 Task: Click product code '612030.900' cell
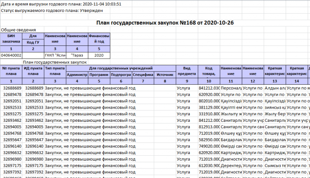pos(209,166)
